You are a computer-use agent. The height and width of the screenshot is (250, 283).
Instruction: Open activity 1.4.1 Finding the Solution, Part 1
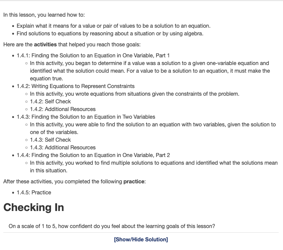(93, 55)
